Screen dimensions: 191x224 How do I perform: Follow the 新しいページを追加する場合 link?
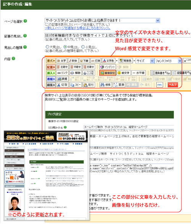[78, 28]
